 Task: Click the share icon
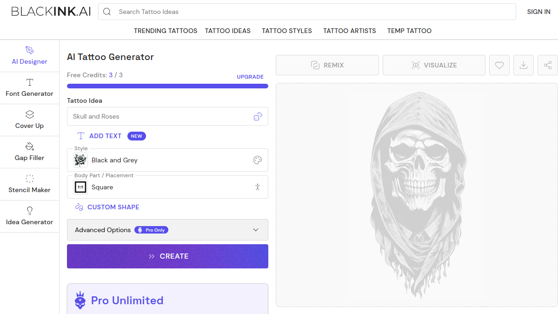coord(548,65)
